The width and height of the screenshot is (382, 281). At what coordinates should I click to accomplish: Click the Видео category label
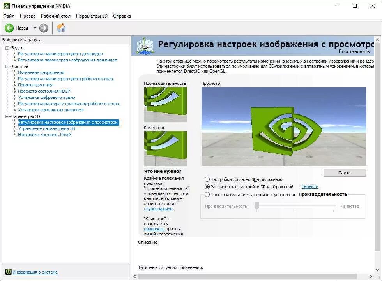pyautogui.click(x=17, y=48)
